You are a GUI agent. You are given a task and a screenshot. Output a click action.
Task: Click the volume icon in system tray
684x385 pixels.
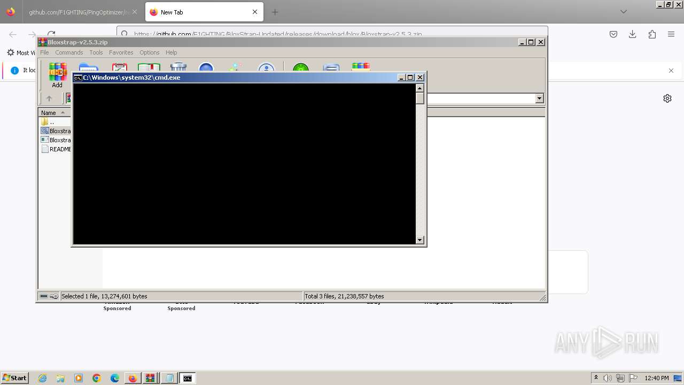point(608,378)
